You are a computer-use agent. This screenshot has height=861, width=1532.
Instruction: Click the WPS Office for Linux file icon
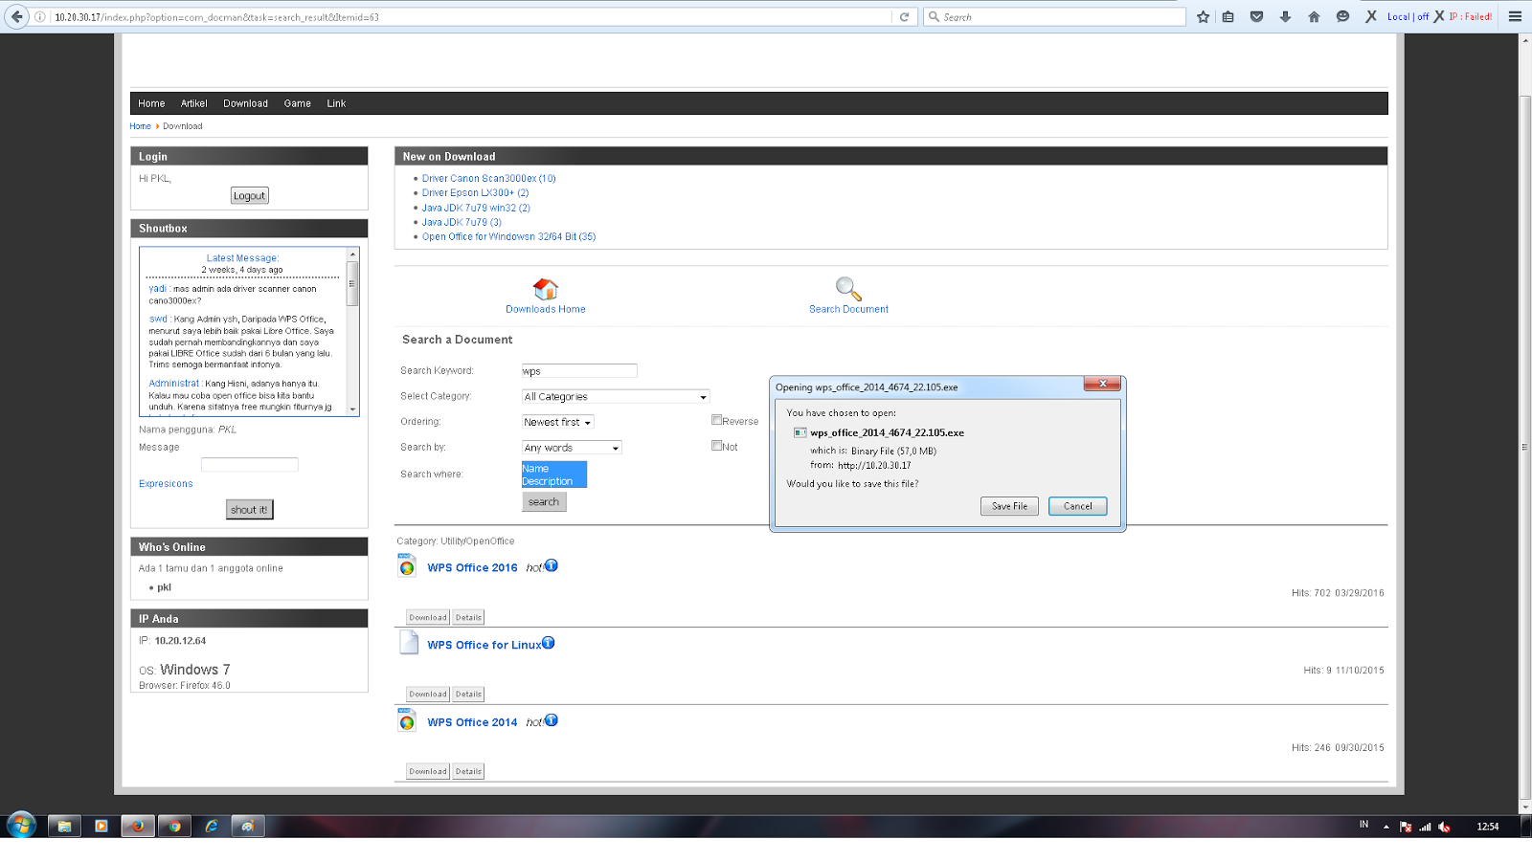[409, 643]
